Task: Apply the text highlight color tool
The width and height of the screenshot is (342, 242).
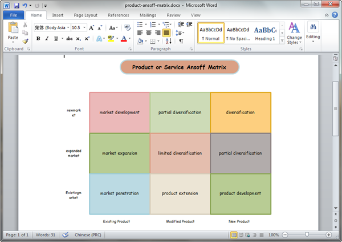Action: [x=112, y=39]
